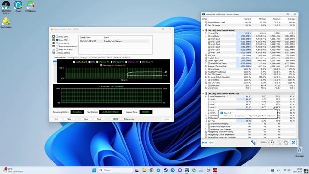Viewport: 309px width, 174px height.
Task: Open Steam from the taskbar
Action: pos(165,170)
